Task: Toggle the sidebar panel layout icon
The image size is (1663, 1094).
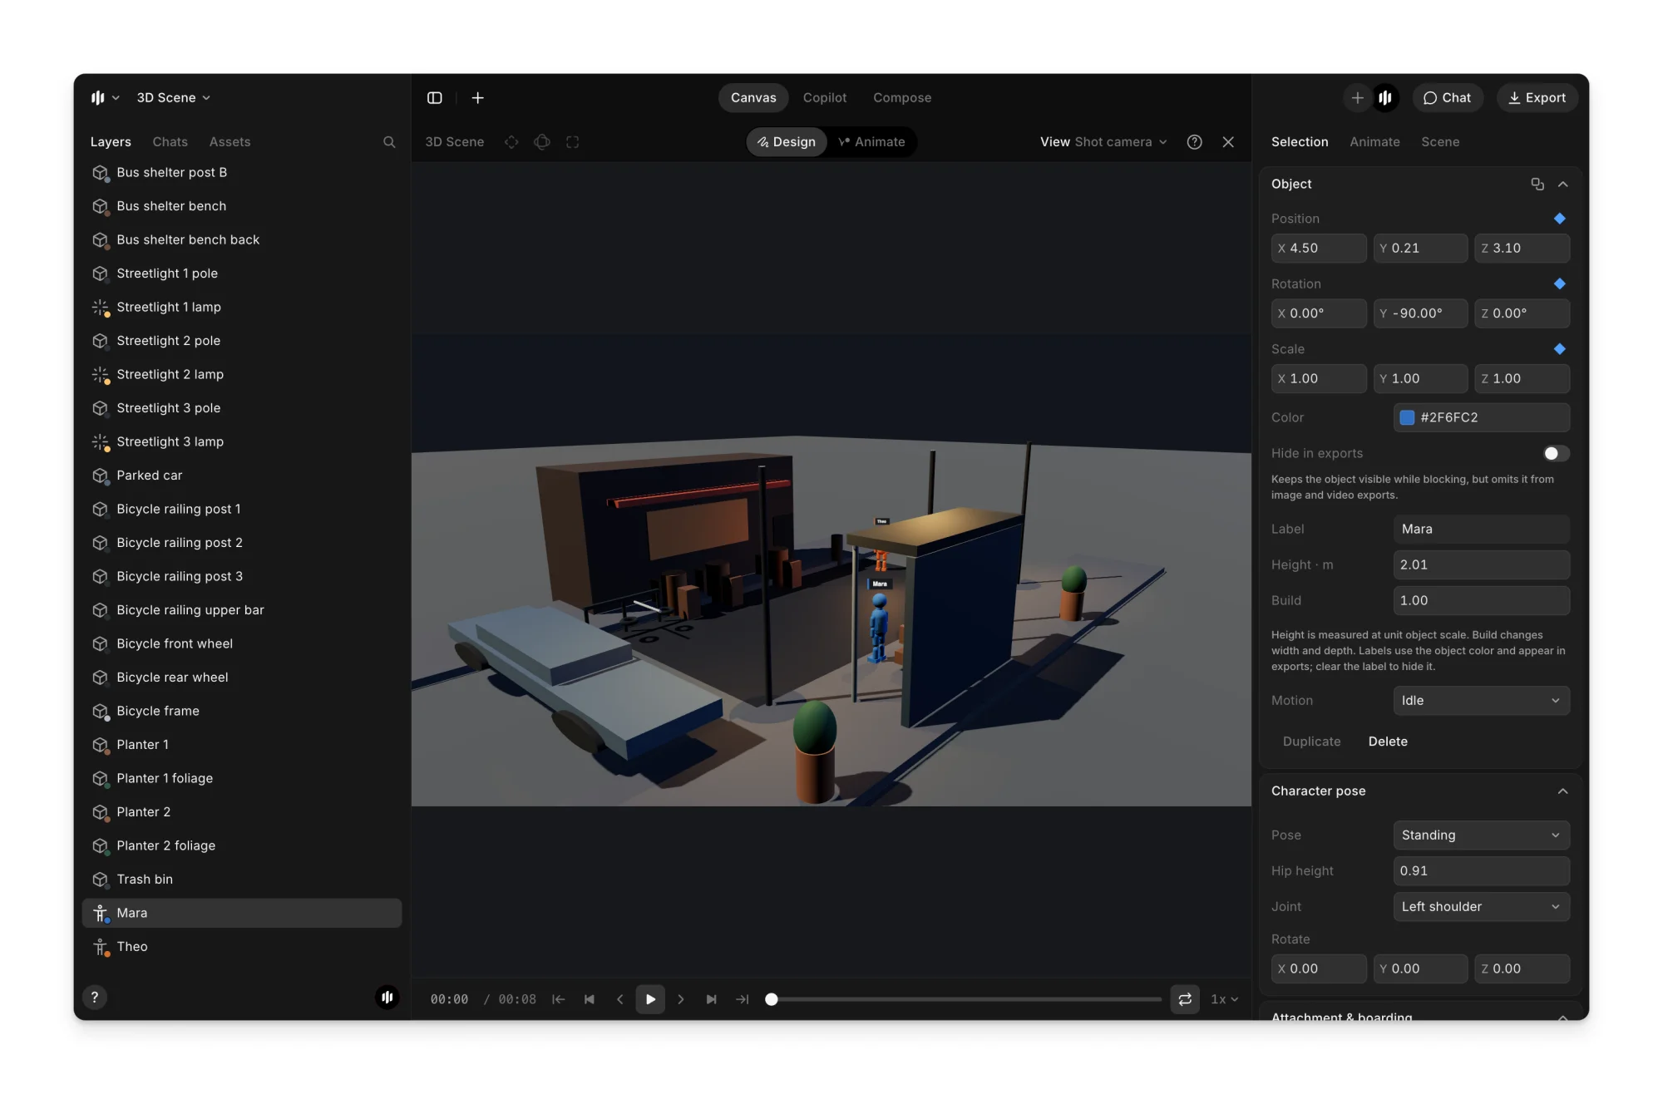Action: [435, 98]
